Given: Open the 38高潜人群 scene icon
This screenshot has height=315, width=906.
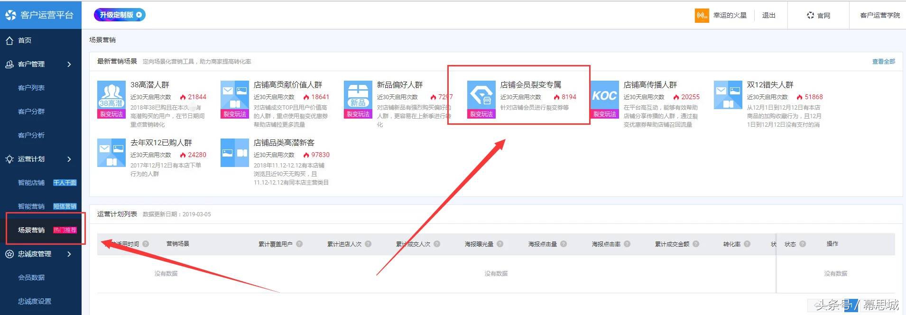Looking at the screenshot, I should pos(111,100).
